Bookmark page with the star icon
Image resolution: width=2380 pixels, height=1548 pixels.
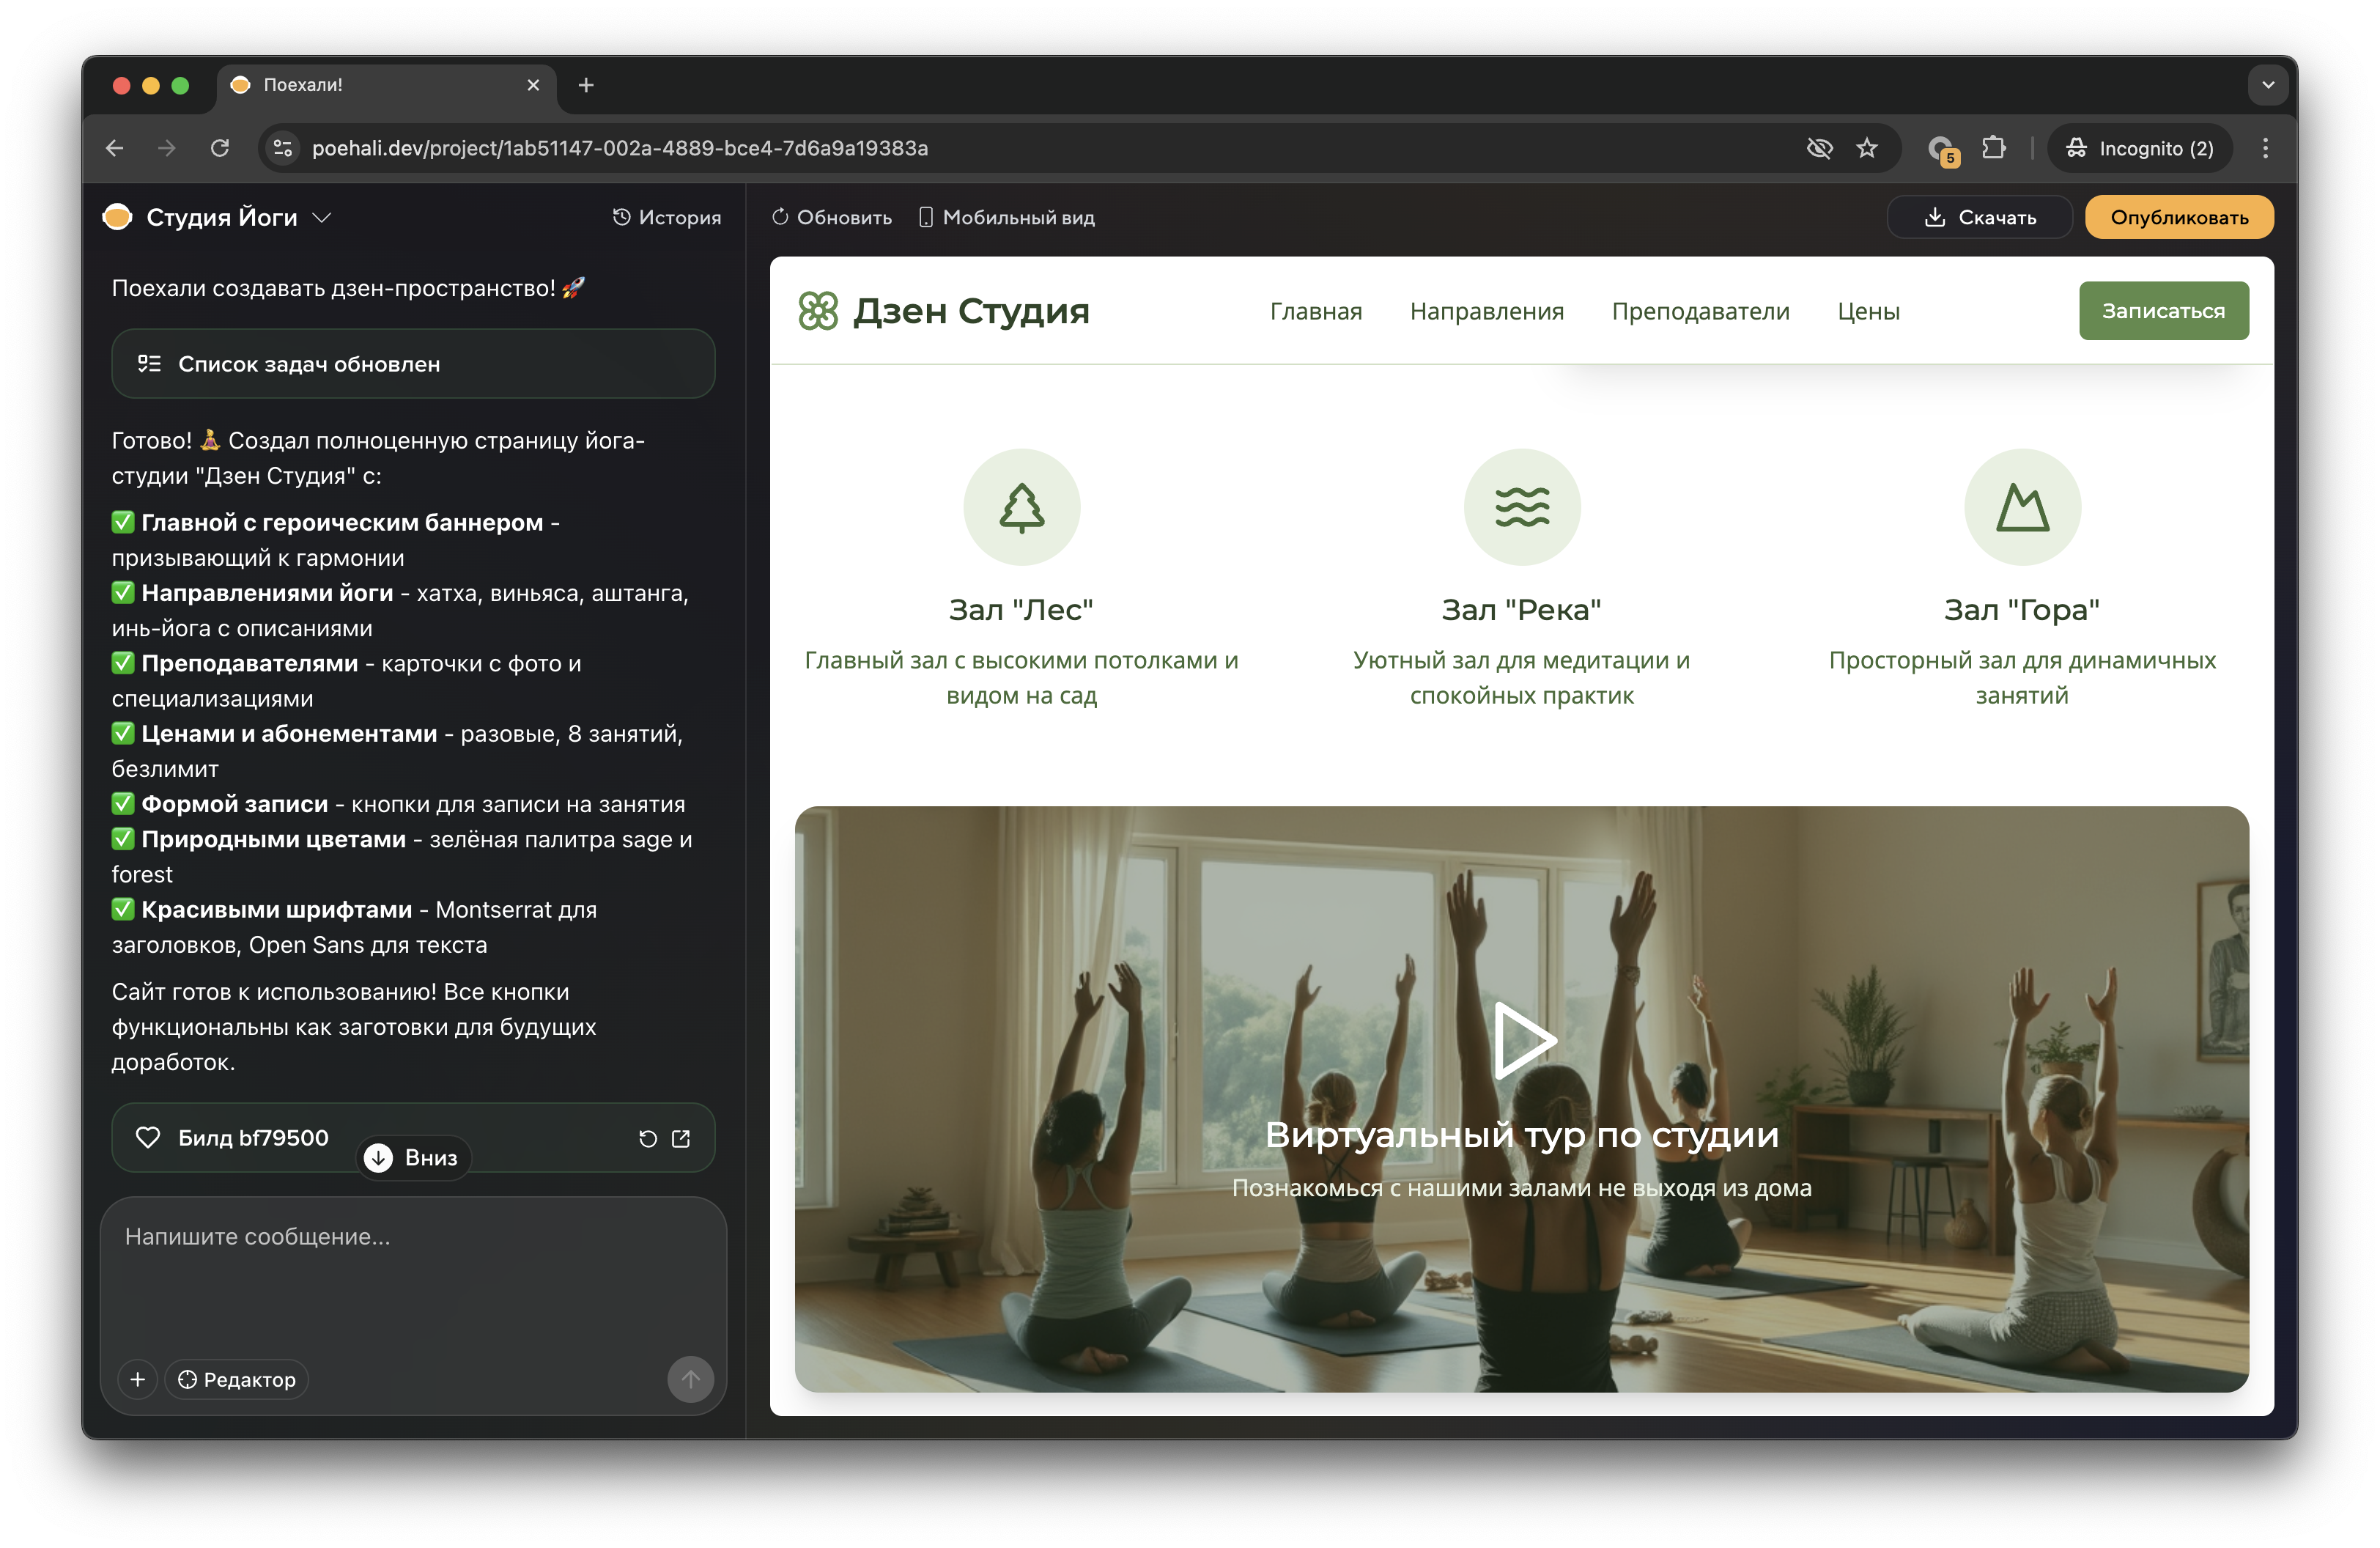coord(1866,148)
